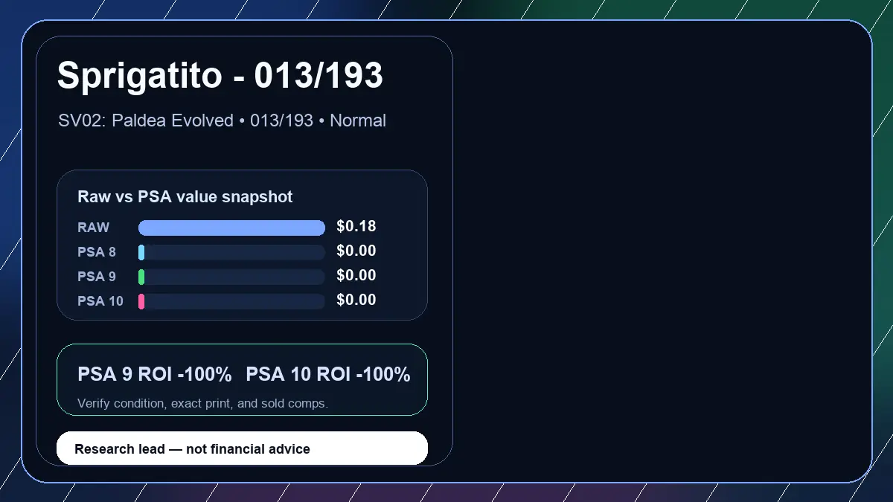Click the PSA 10 $0.00 value
Viewport: 893px width, 502px height.
(356, 300)
